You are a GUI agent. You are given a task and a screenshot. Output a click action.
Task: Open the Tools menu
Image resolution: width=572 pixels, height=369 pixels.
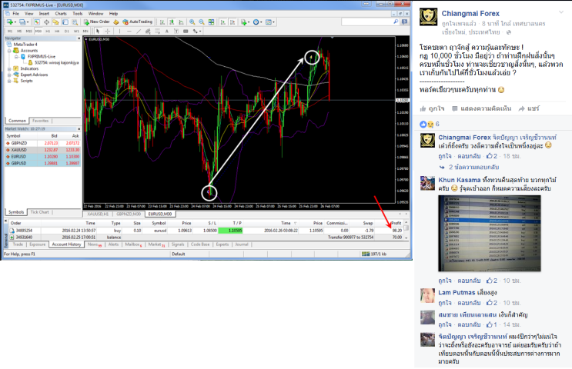point(77,14)
